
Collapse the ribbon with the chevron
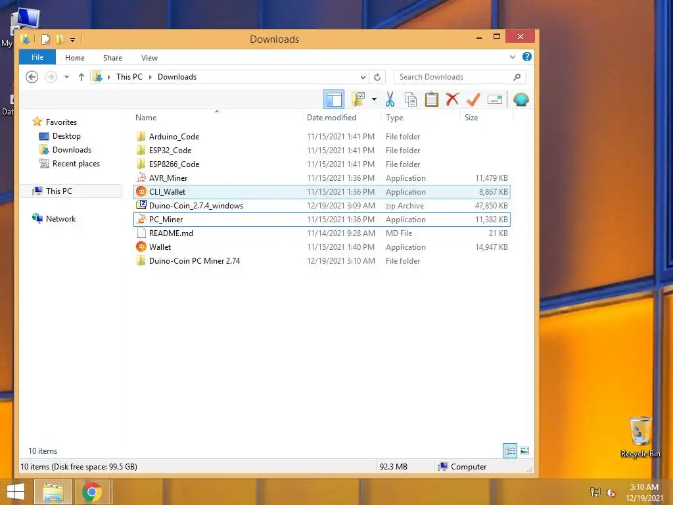click(x=513, y=57)
